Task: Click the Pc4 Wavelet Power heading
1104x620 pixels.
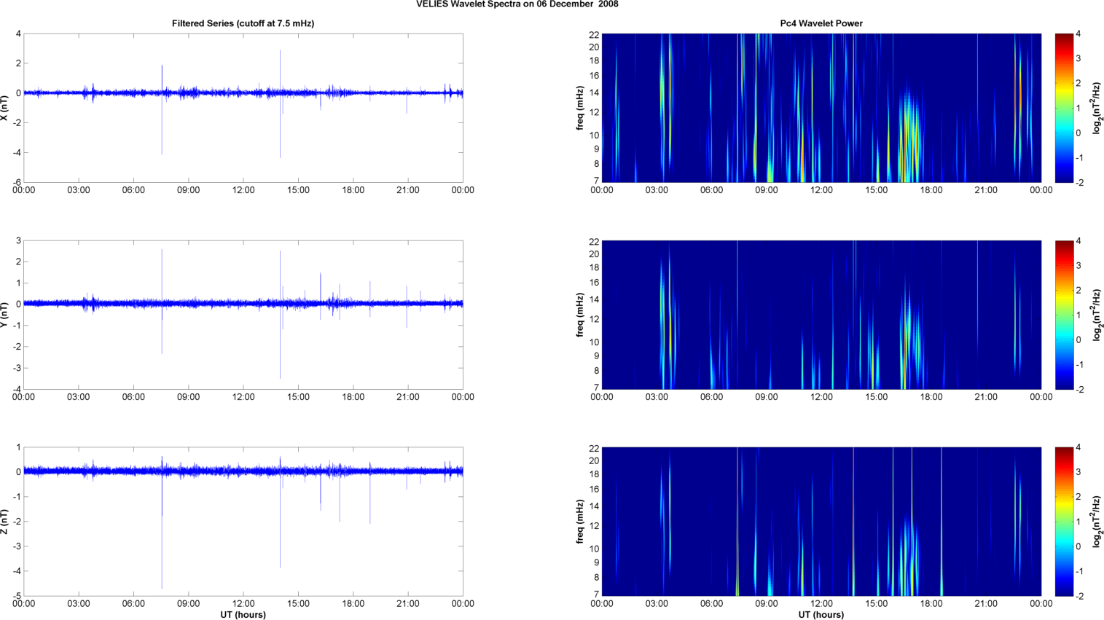Action: pyautogui.click(x=821, y=23)
